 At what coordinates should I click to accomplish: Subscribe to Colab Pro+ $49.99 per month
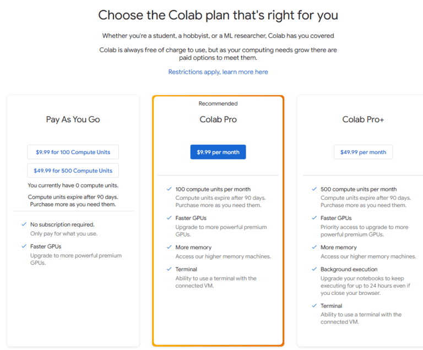pyautogui.click(x=363, y=152)
